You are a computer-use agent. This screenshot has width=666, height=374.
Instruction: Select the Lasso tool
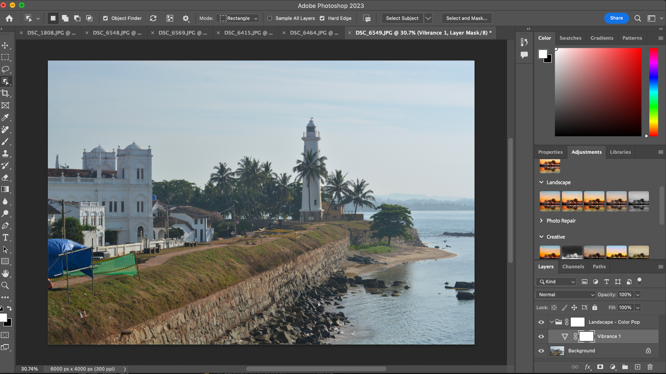click(x=6, y=69)
